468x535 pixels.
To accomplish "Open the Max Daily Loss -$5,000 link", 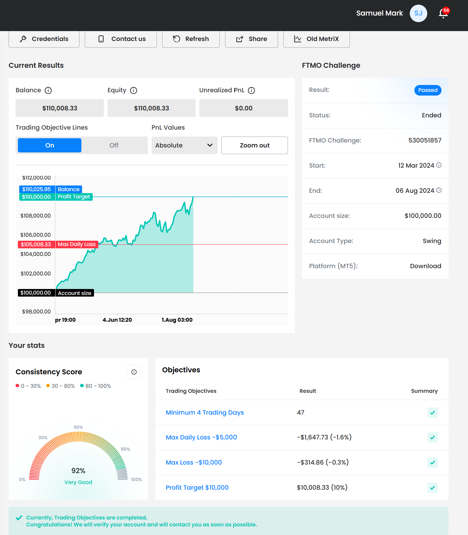I will [x=202, y=437].
